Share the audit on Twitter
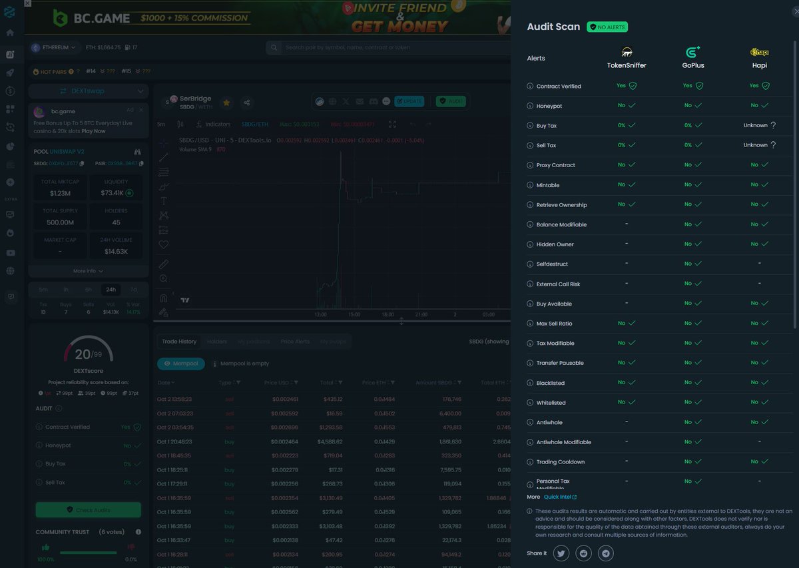Screen dimensions: 799x568 tap(561, 553)
